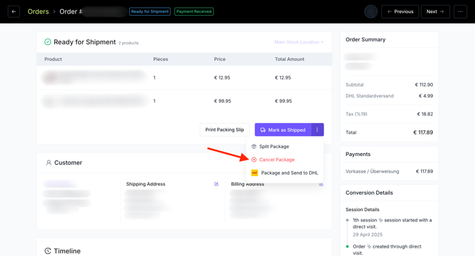The height and width of the screenshot is (256, 475).
Task: Click the Customer person icon
Action: click(x=48, y=162)
